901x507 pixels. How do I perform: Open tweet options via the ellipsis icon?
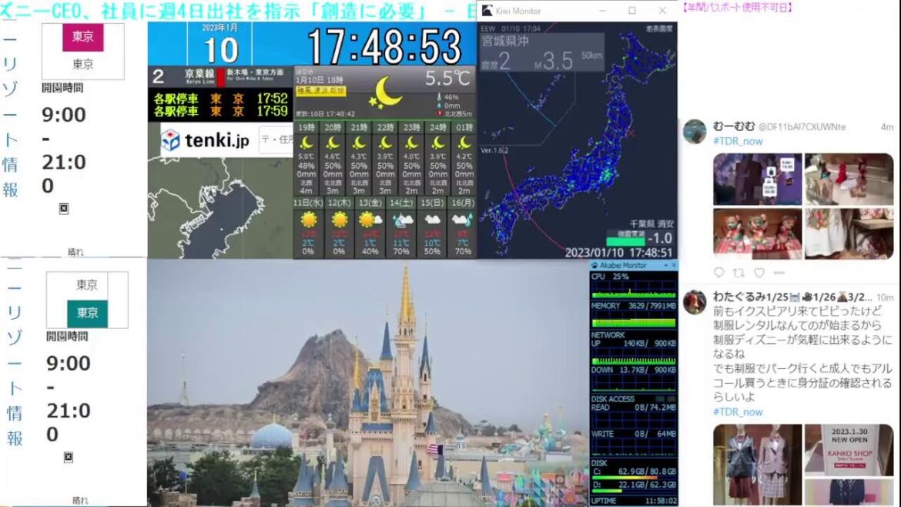(x=778, y=271)
